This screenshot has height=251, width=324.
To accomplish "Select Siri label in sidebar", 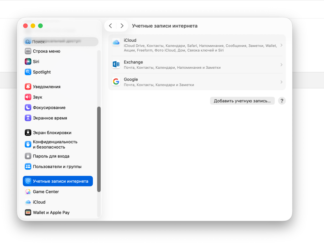I will tap(36, 62).
